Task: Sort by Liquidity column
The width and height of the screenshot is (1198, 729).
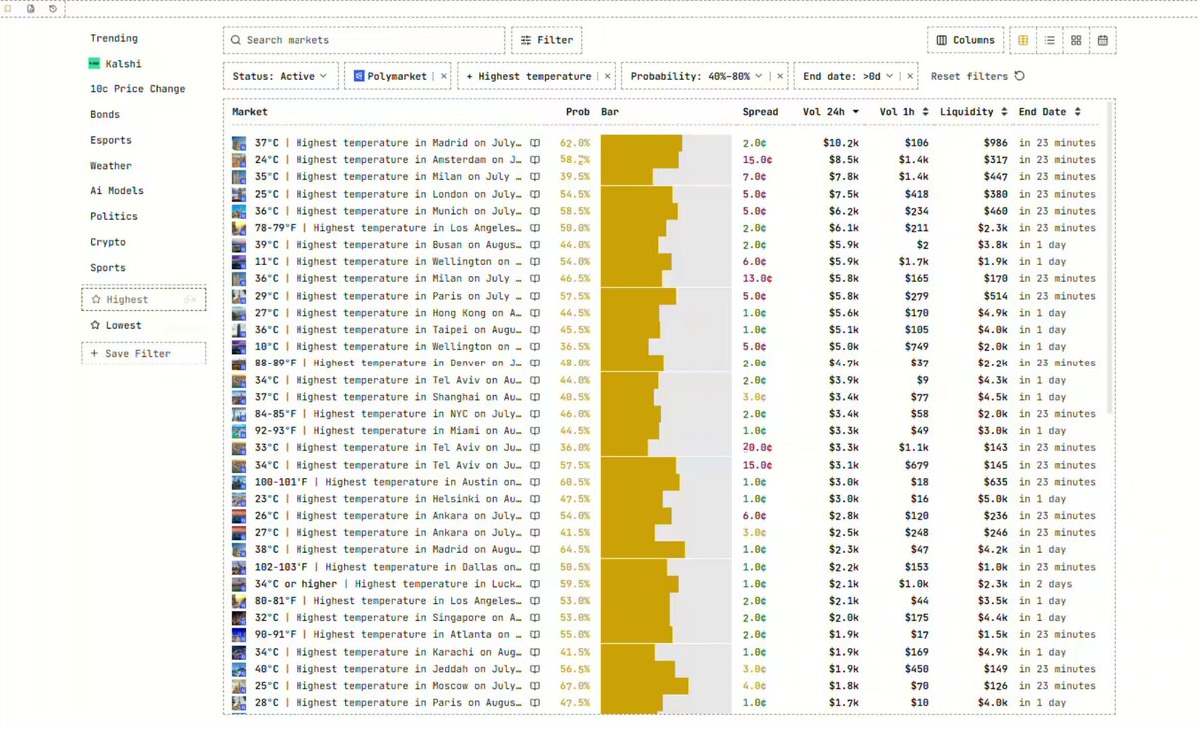Action: tap(973, 112)
